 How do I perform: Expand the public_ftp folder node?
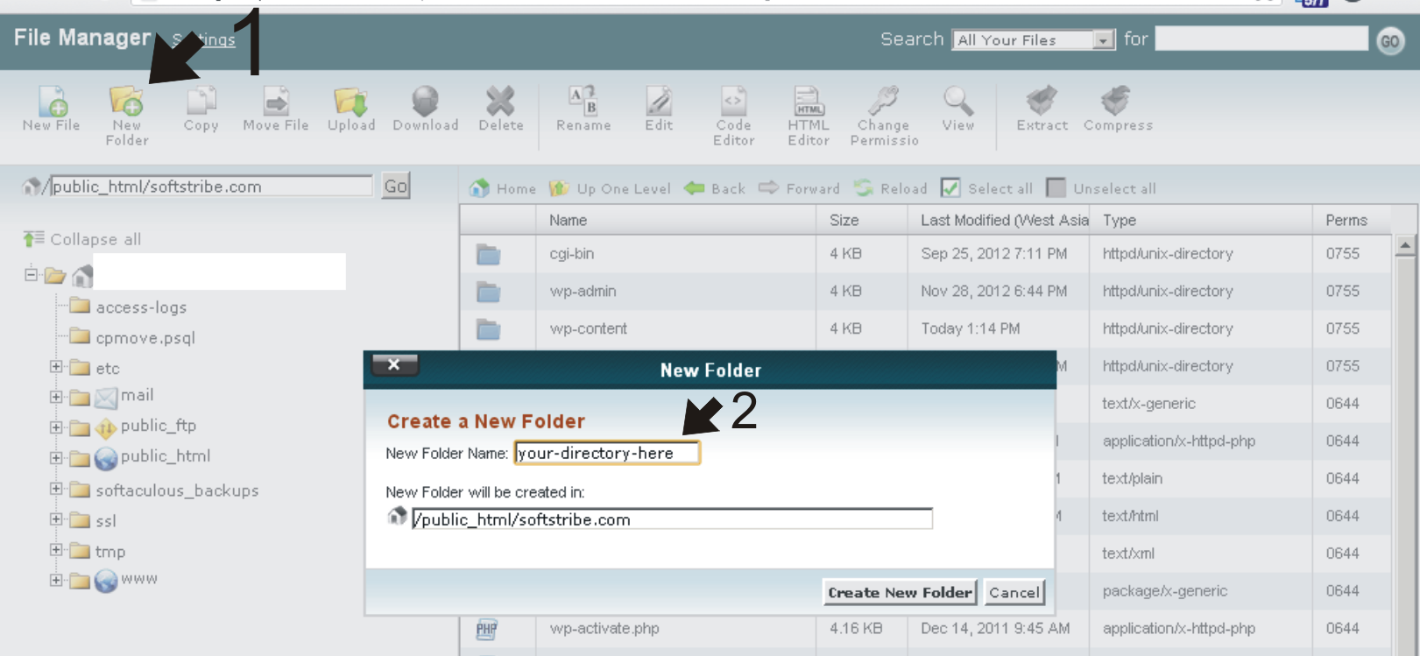[x=56, y=427]
